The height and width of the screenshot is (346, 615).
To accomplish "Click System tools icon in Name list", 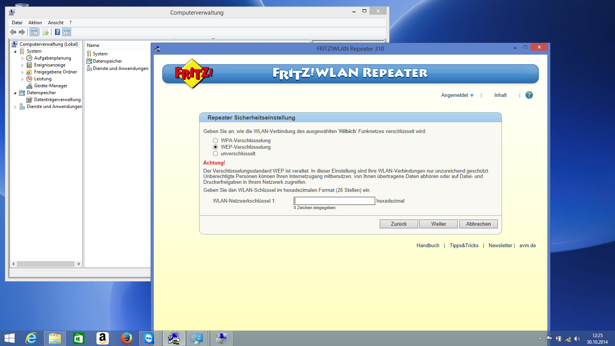I will point(89,54).
